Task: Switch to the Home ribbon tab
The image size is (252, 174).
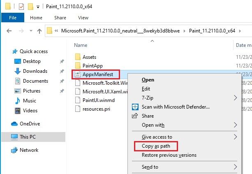Action: point(36,18)
